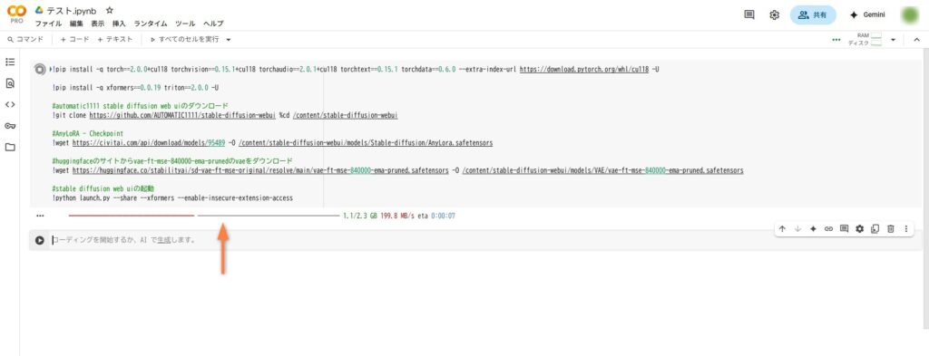Move the cell up

click(782, 229)
